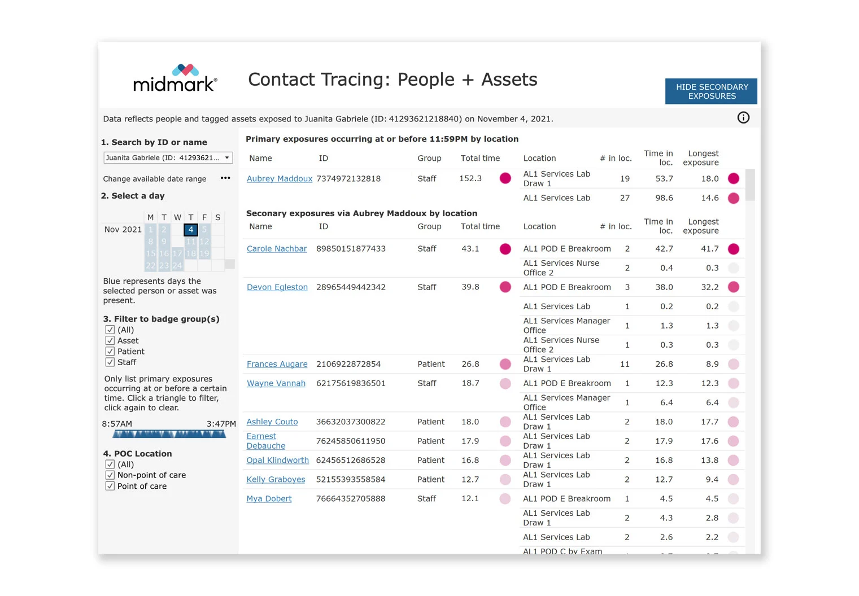Click the exposure dot next to Devon Egleston's total time
Image resolution: width=859 pixels, height=596 pixels.
tap(505, 287)
